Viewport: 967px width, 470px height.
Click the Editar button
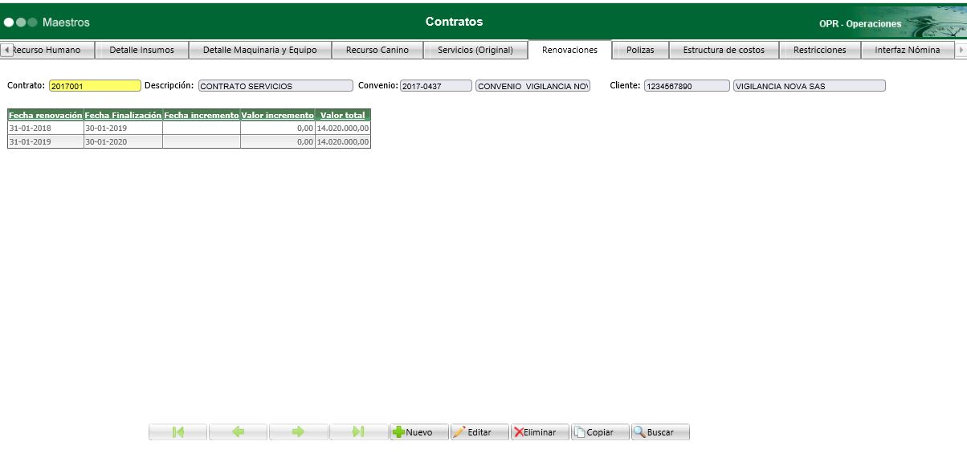click(x=479, y=432)
